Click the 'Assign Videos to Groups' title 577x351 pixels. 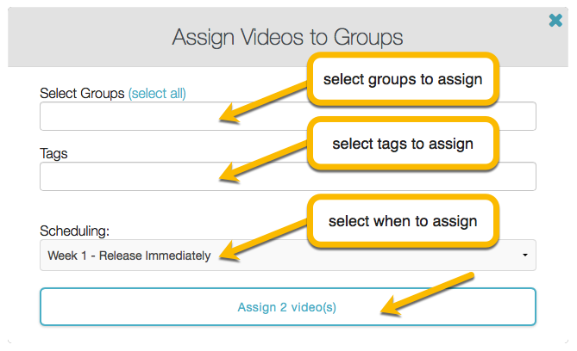coord(288,37)
